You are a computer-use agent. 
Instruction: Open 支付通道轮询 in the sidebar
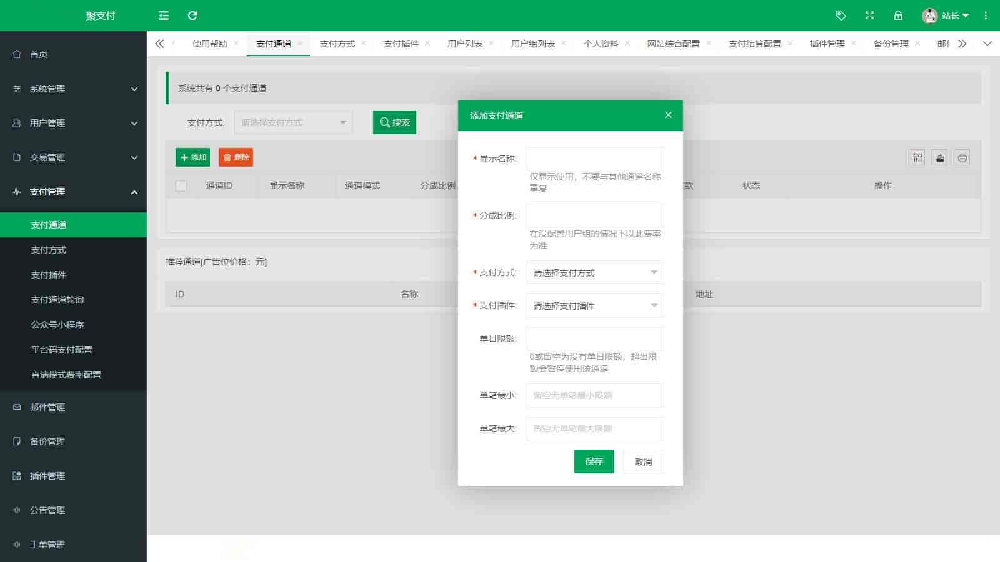(x=57, y=300)
